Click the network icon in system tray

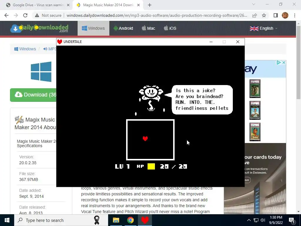(256, 220)
